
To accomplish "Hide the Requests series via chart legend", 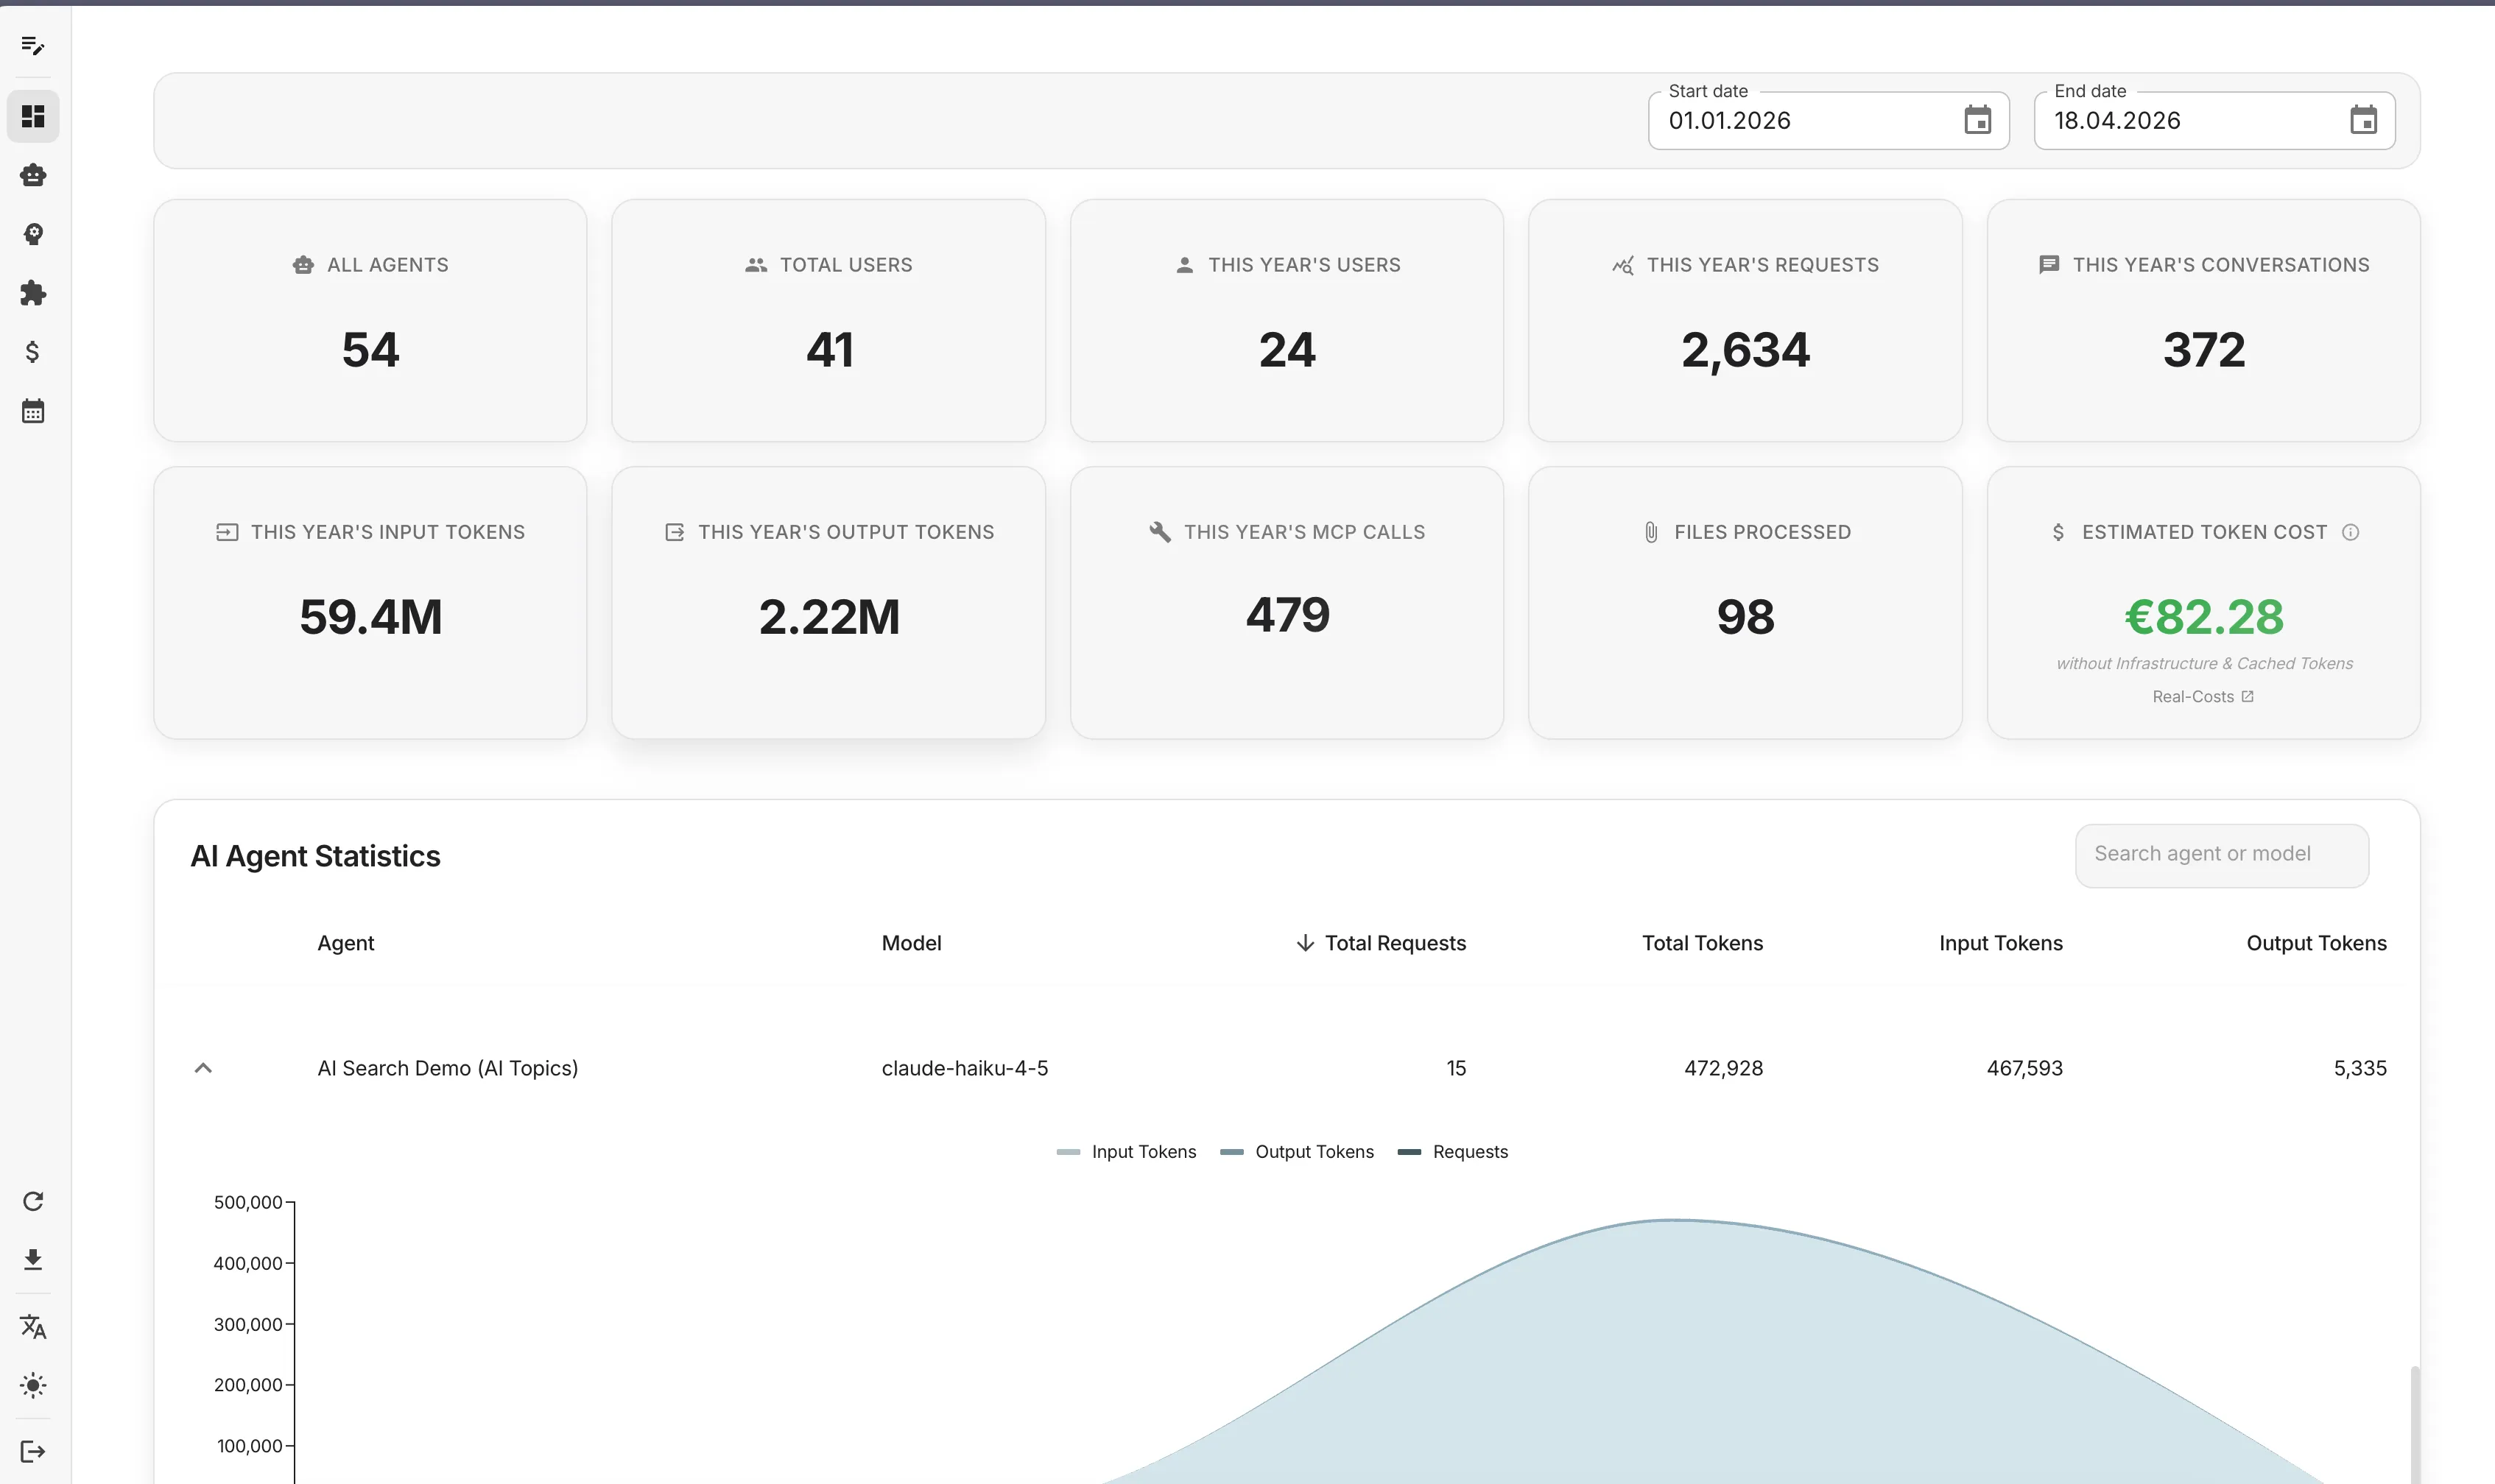I will (x=1452, y=1151).
